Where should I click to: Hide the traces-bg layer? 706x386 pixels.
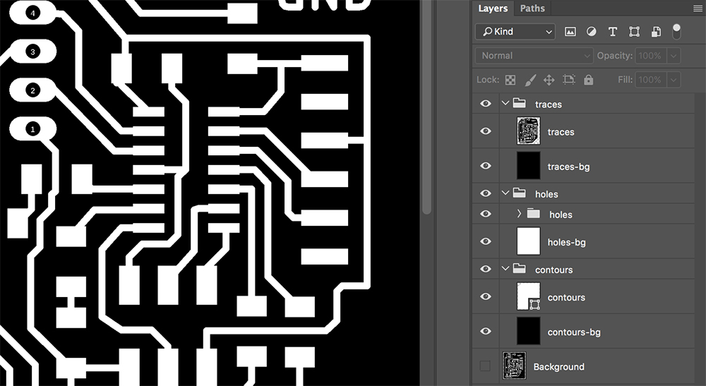click(x=486, y=166)
